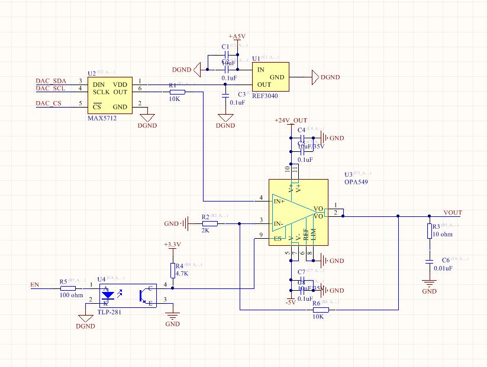Select resistor R4 4.7K pull-up

click(173, 271)
